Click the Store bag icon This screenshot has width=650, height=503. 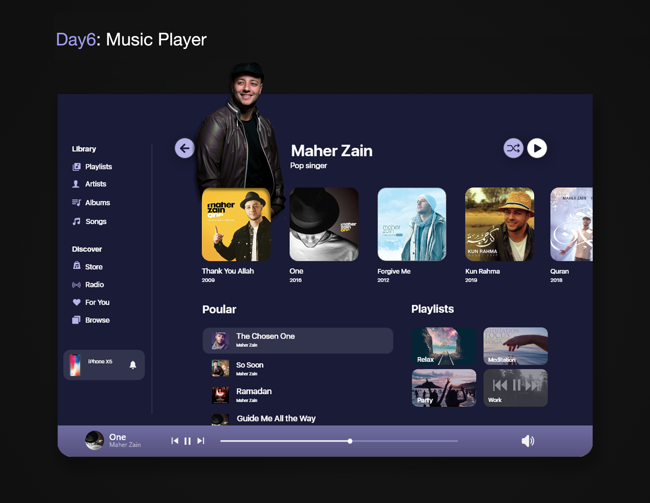[x=77, y=265]
